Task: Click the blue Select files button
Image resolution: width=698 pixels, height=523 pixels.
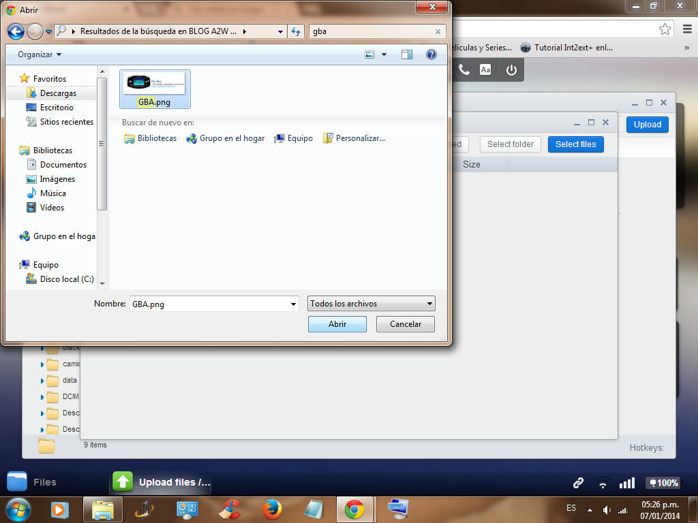Action: tap(575, 144)
